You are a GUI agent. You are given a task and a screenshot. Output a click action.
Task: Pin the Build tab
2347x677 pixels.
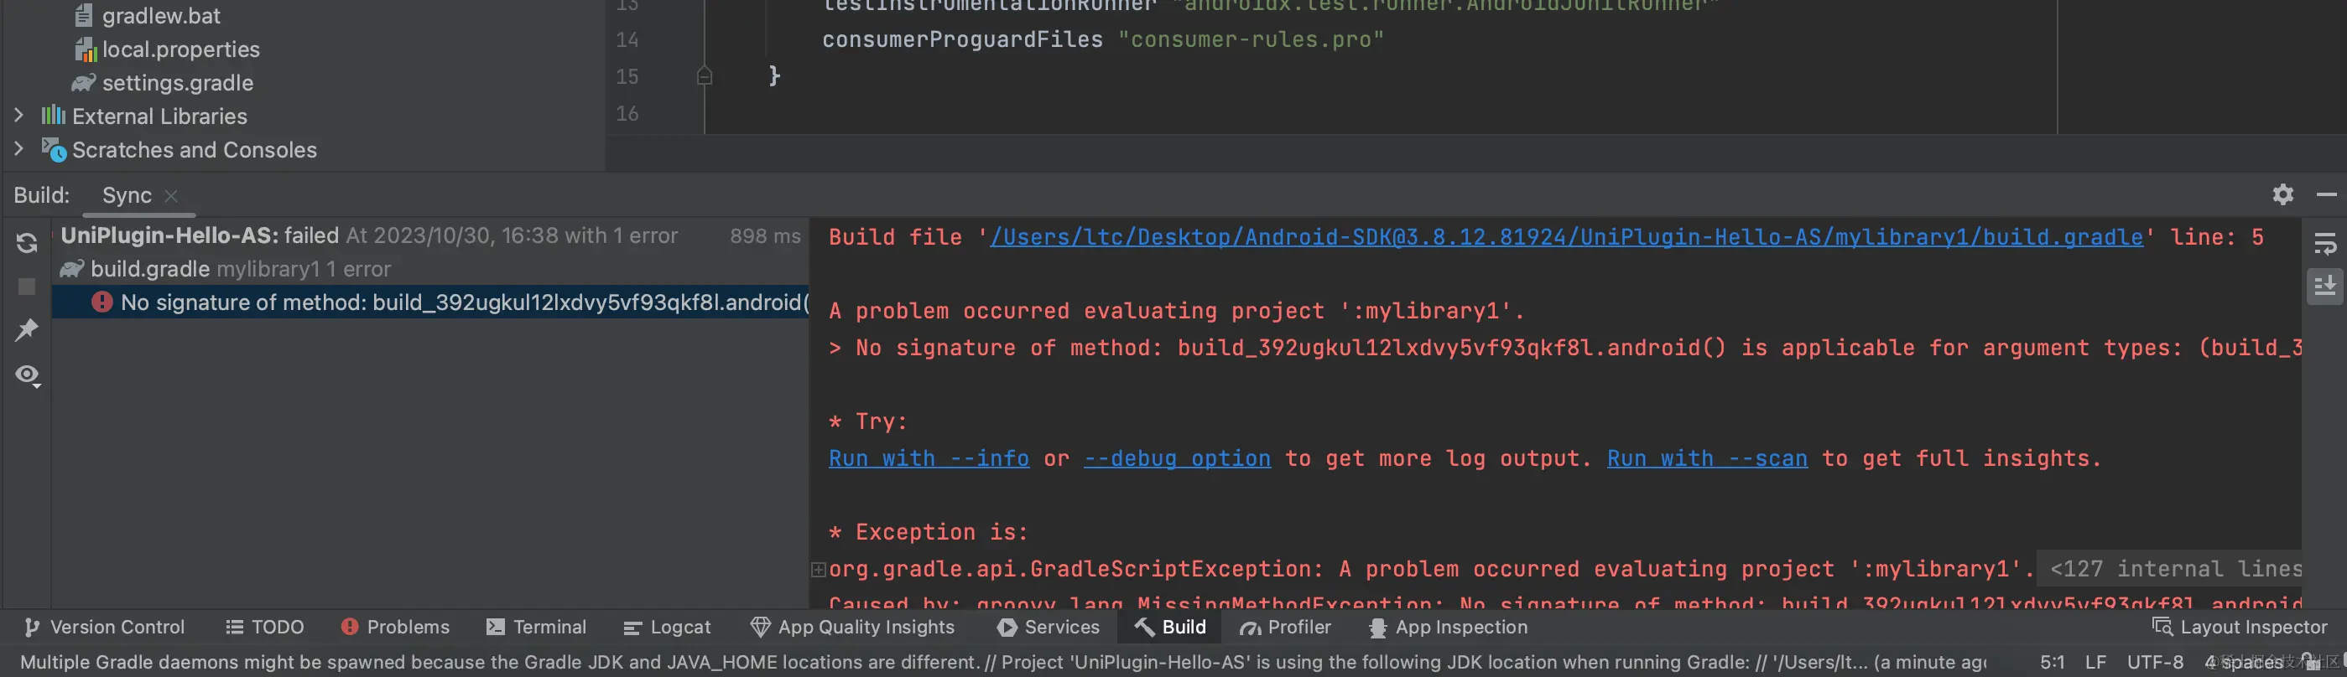(26, 329)
